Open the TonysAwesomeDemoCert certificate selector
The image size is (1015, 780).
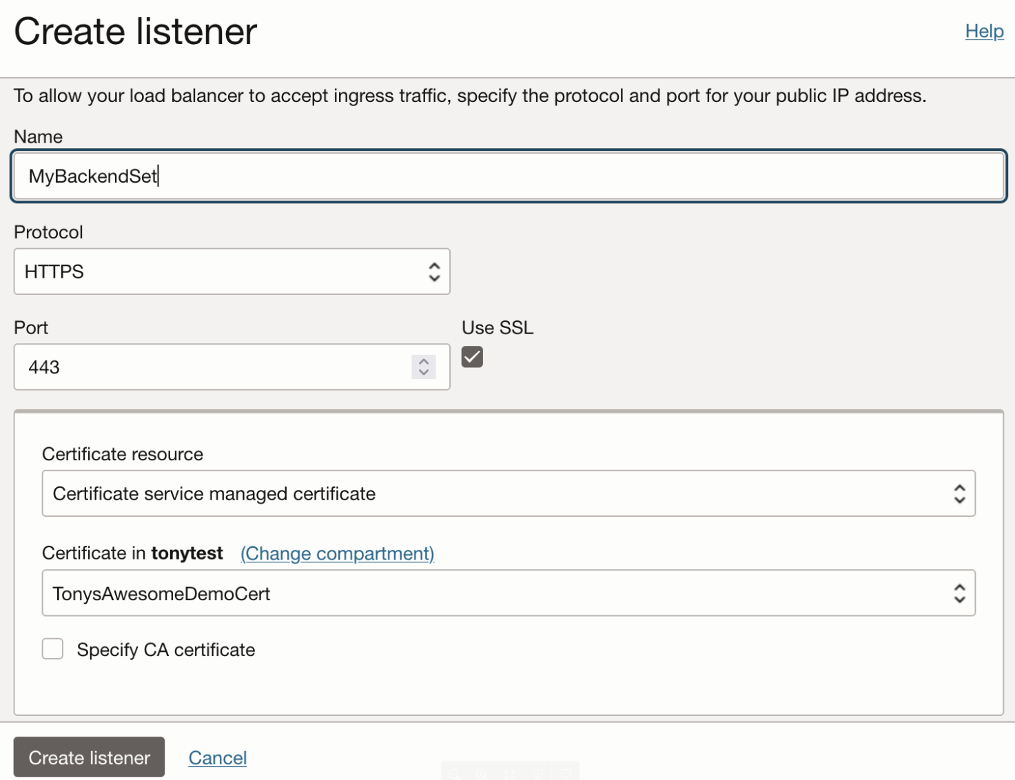click(508, 593)
